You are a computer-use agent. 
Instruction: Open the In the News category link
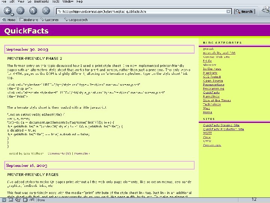click(x=212, y=69)
